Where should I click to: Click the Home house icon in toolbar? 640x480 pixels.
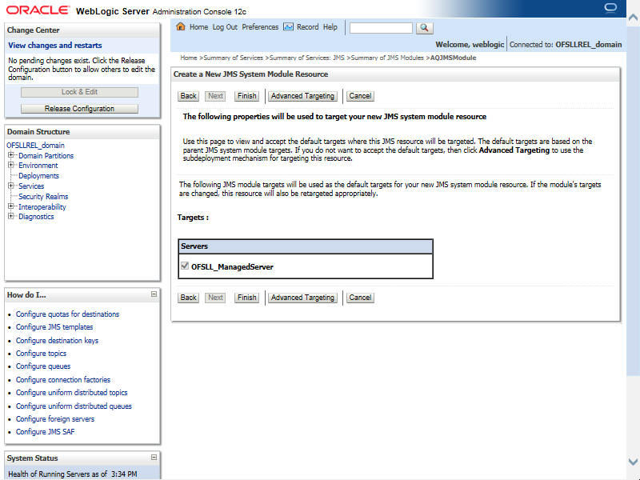click(x=181, y=27)
